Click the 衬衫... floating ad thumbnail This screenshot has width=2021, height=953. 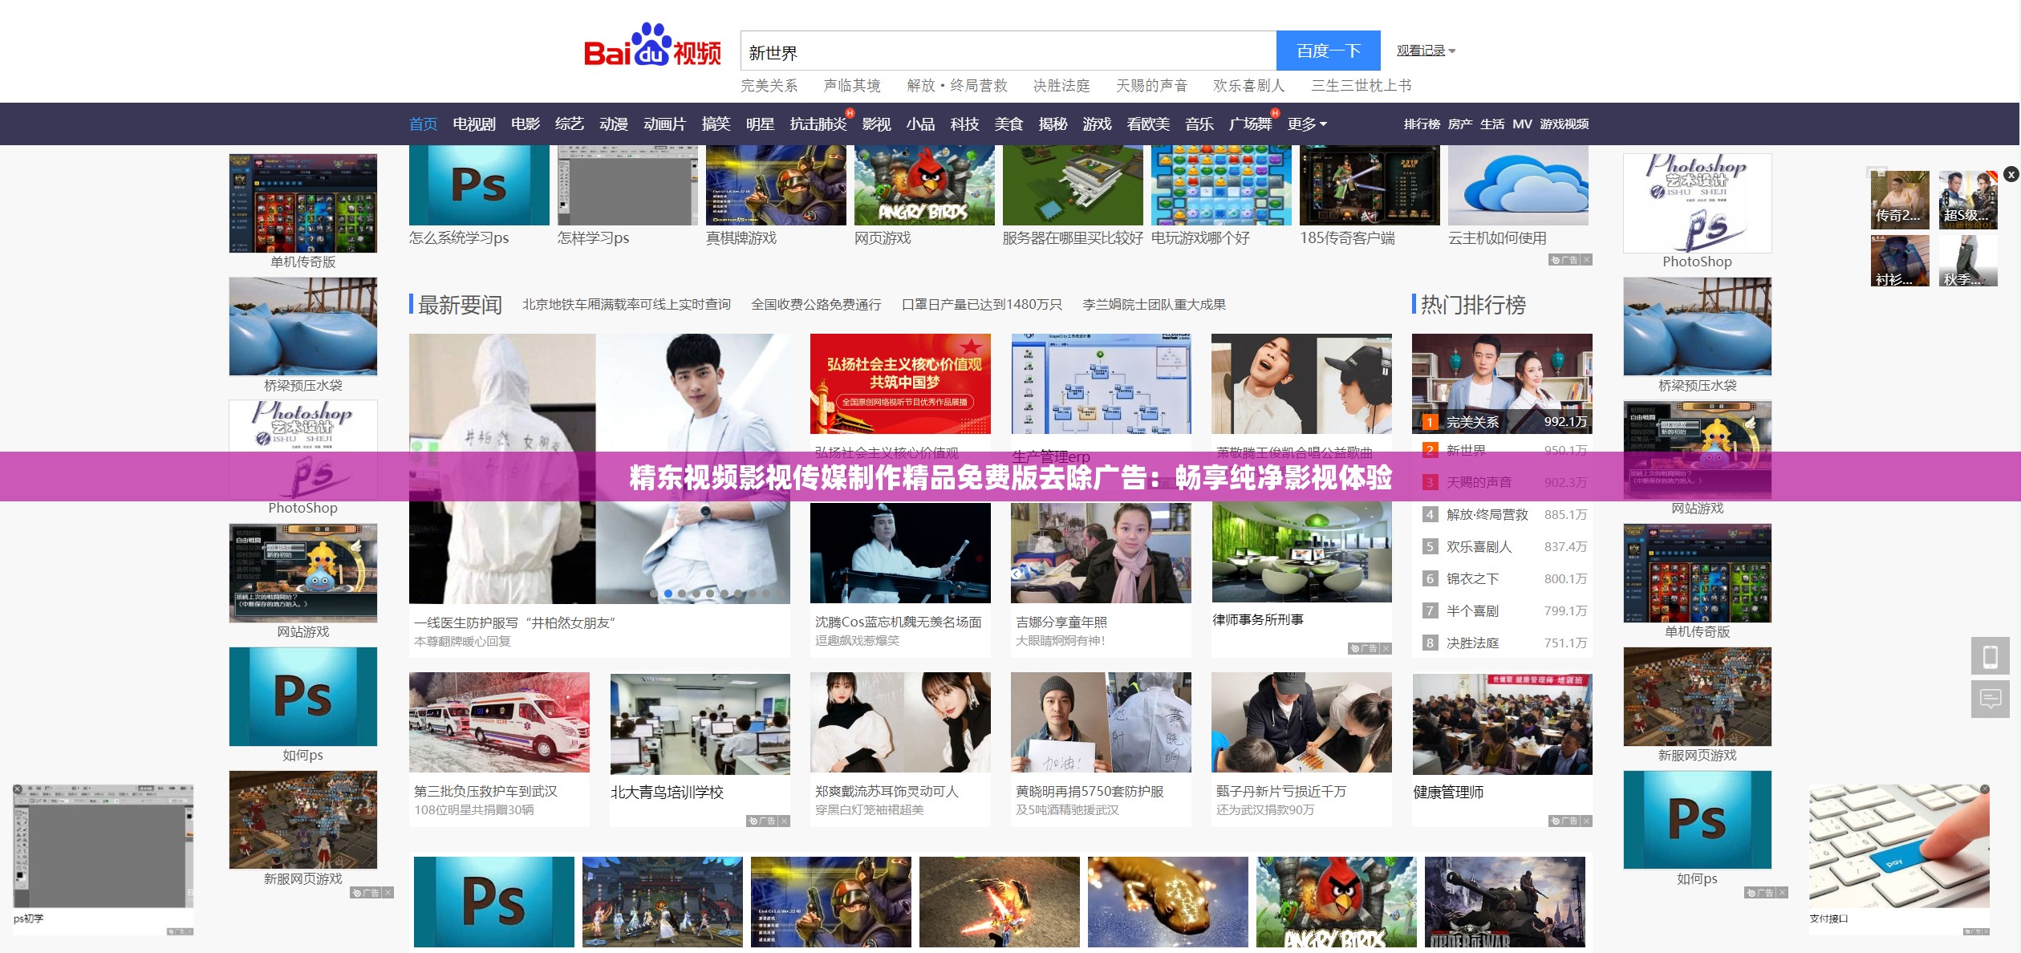click(x=1900, y=261)
